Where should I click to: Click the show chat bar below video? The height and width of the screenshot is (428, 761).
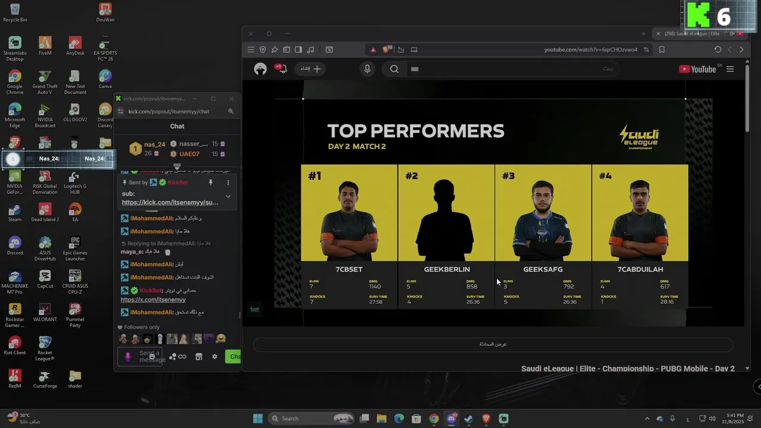pos(493,344)
